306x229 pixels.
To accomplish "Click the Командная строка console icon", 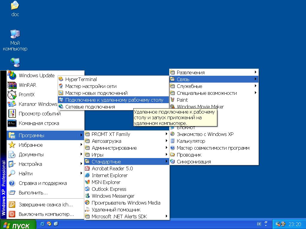I will [x=12, y=123].
